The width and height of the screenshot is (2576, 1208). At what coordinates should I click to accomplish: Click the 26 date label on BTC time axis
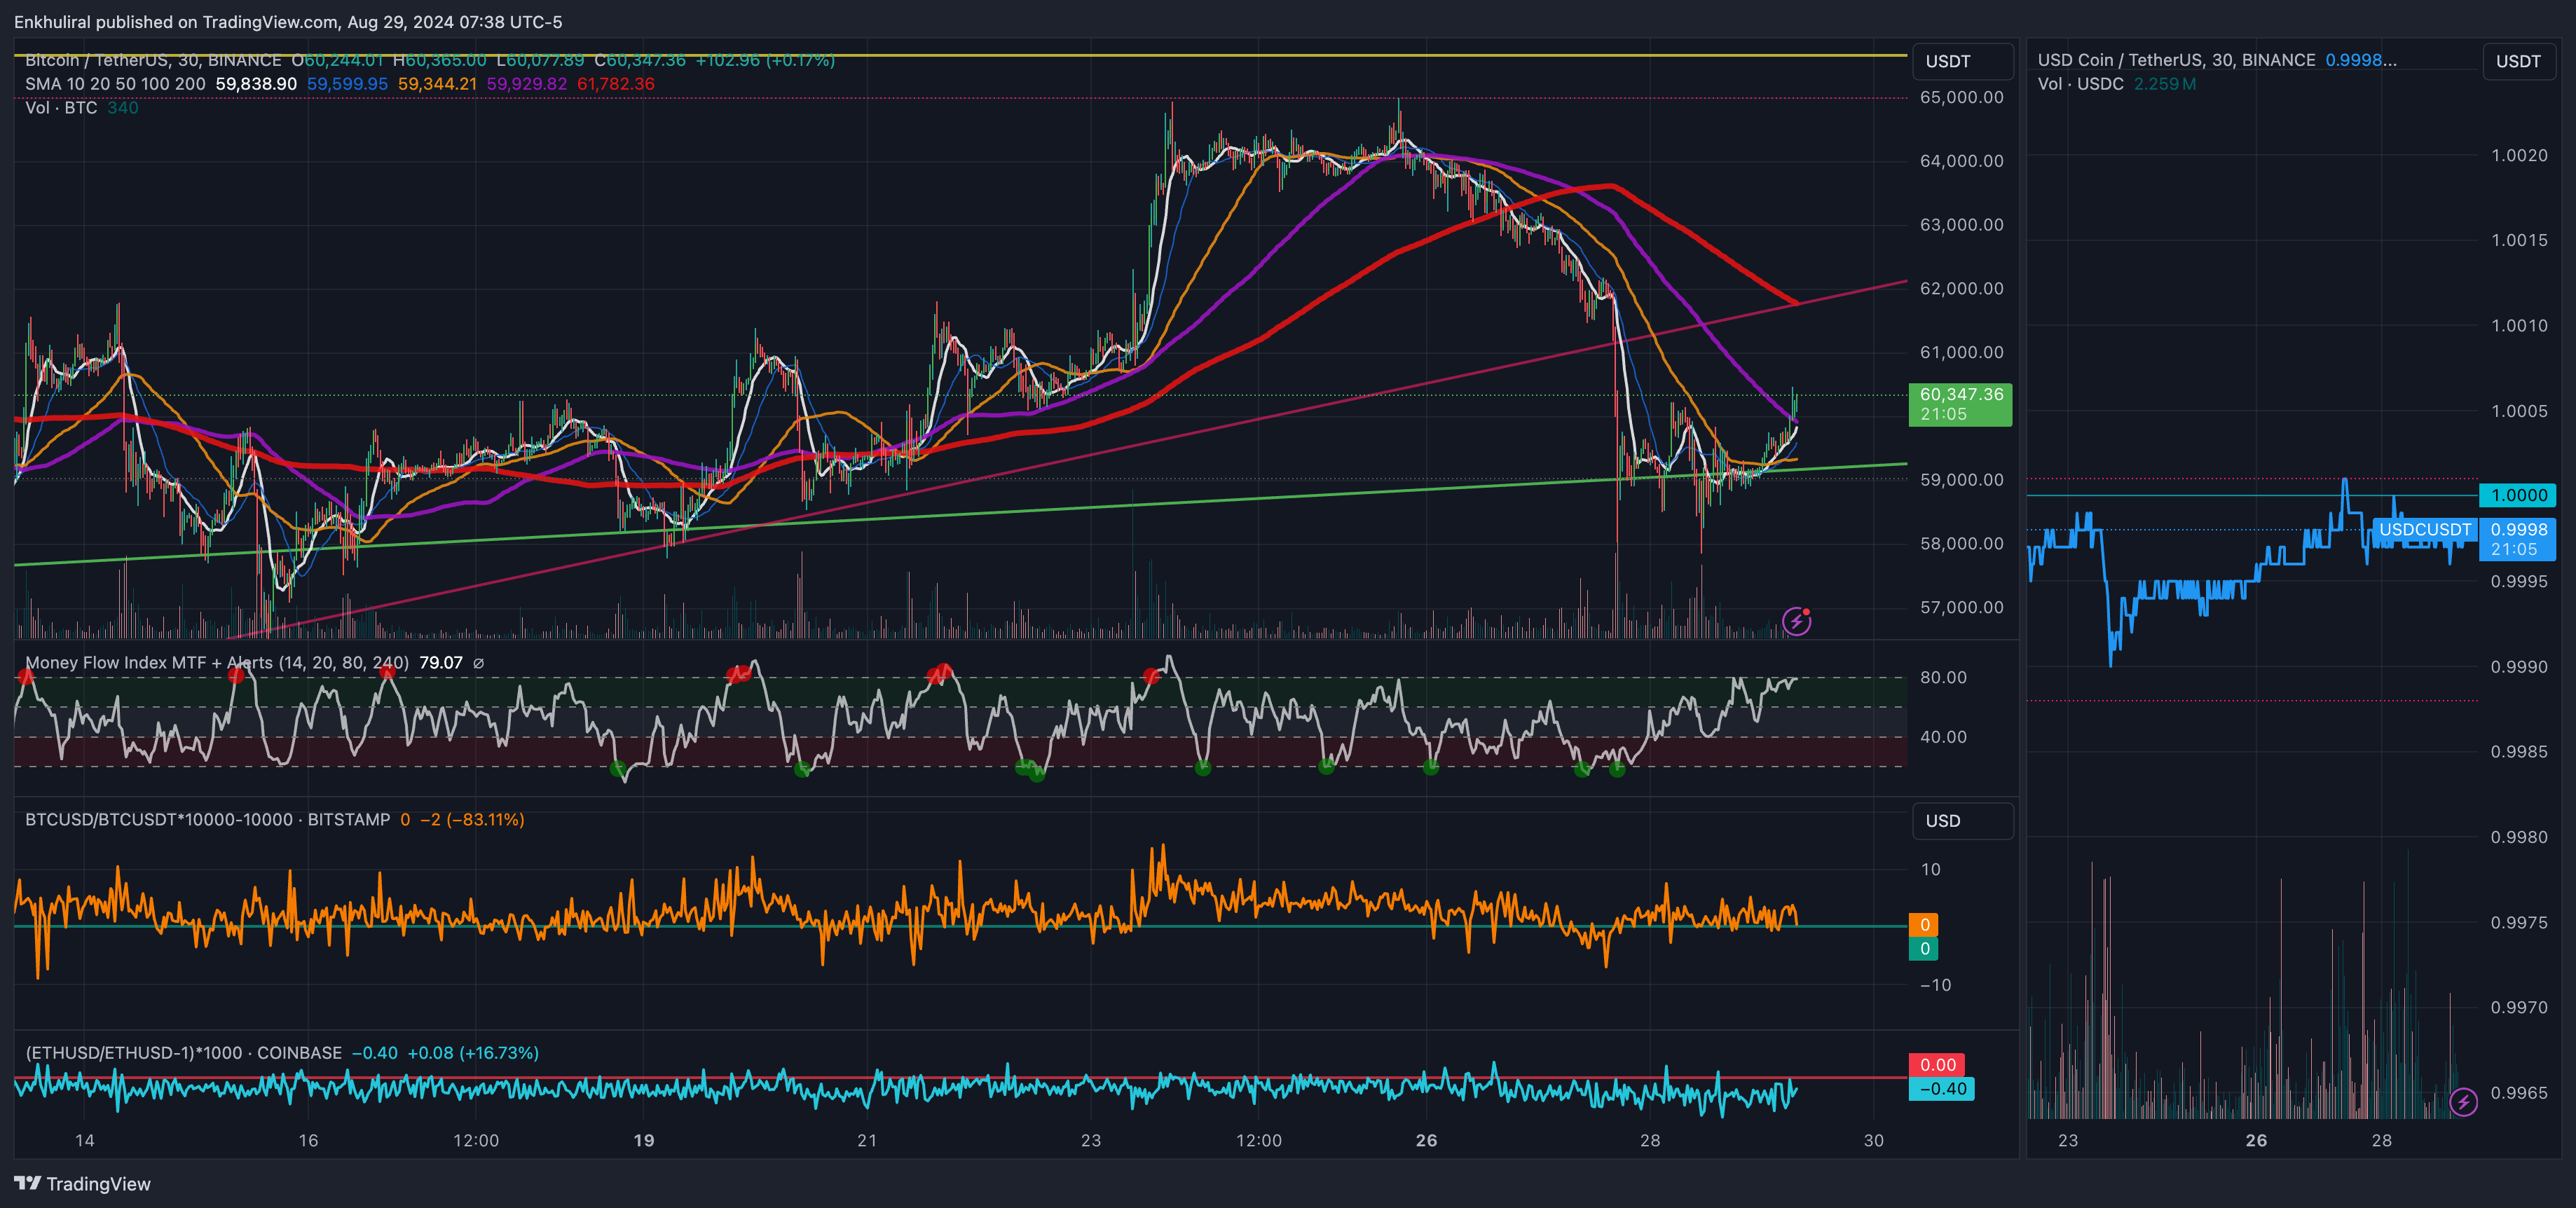pos(1426,1140)
